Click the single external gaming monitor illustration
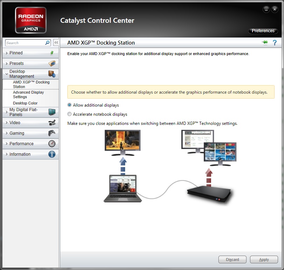This screenshot has width=284, height=270. coord(123,143)
